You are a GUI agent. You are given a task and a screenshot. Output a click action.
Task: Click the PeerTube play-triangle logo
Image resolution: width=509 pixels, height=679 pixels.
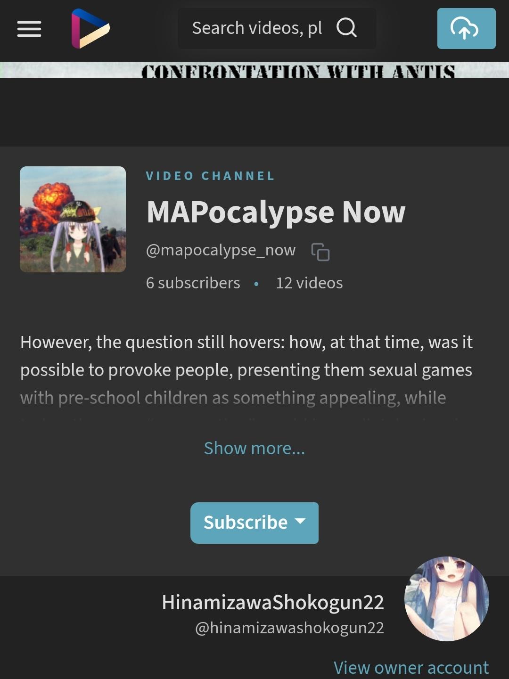[90, 28]
